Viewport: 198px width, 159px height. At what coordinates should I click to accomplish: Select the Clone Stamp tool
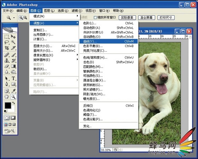(6, 61)
